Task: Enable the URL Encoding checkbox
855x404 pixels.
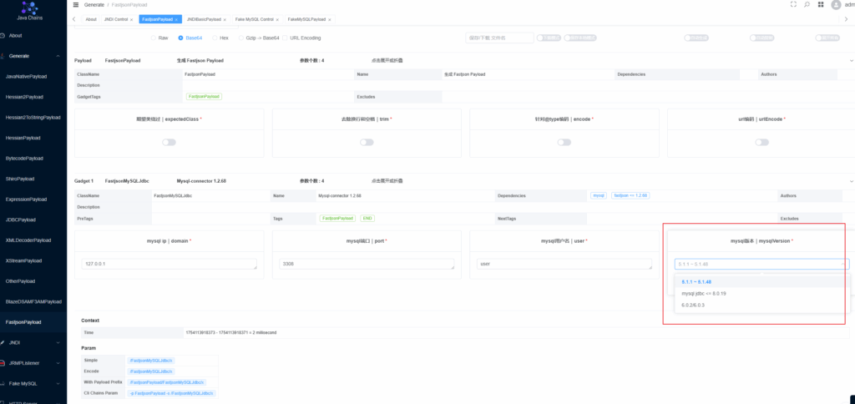Action: click(x=285, y=38)
